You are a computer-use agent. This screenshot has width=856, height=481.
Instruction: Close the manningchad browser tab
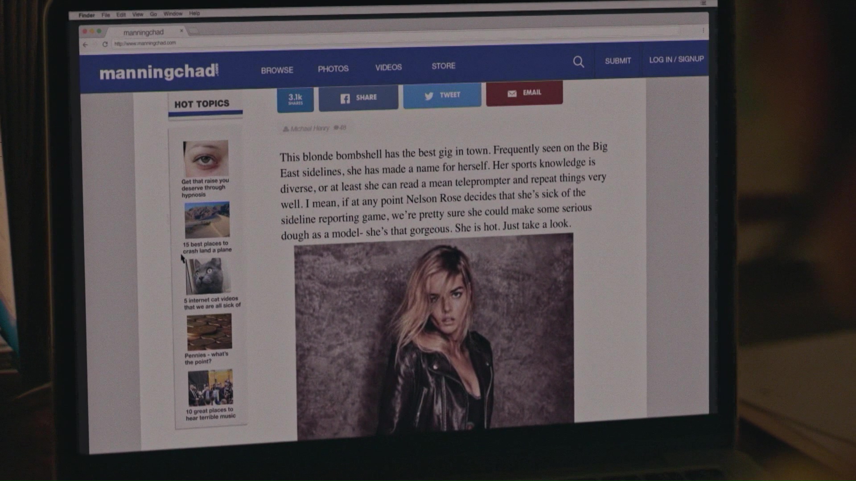[181, 31]
